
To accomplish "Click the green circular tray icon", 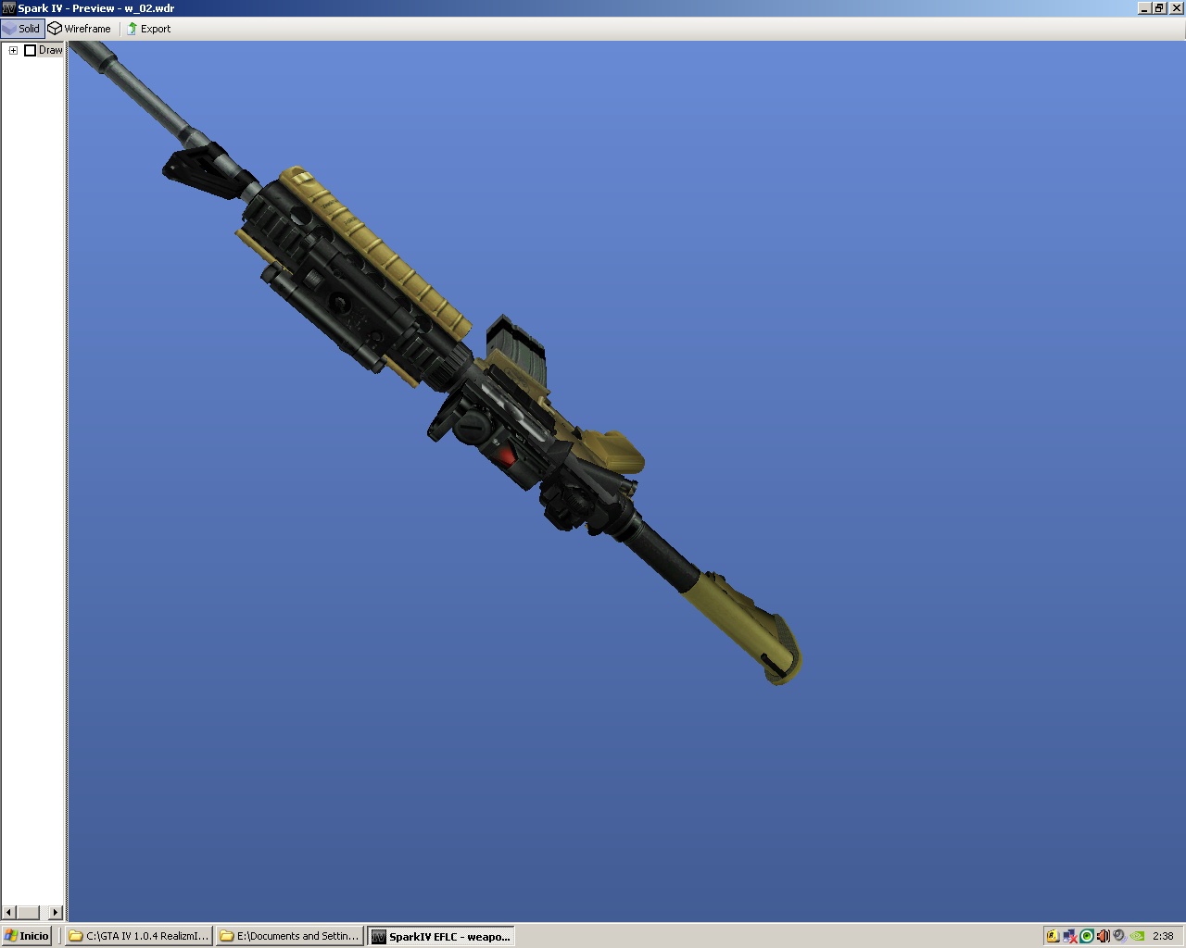I will (1087, 936).
